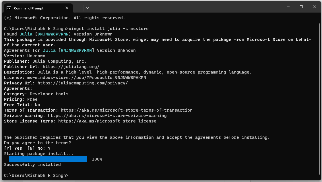Click the 9NJNWW8PVKMN ID in Agreements line
The height and width of the screenshot is (182, 322).
pyautogui.click(x=76, y=50)
